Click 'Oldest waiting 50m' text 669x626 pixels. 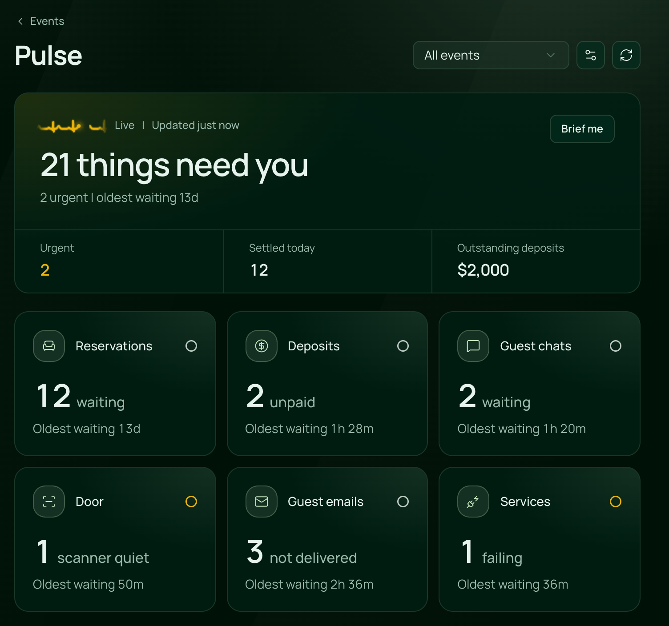point(88,584)
